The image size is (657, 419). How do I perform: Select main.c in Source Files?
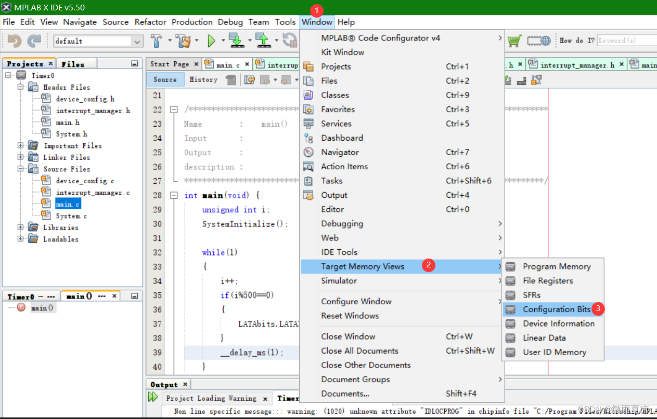coord(68,204)
